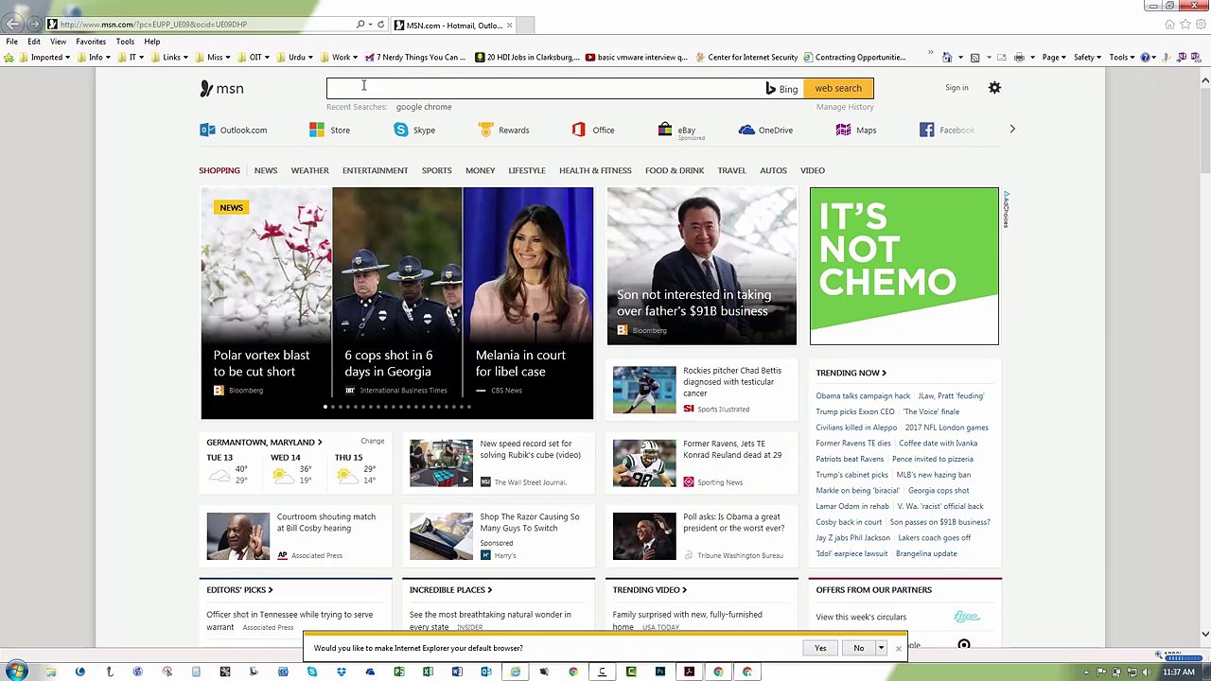The height and width of the screenshot is (681, 1211).
Task: Open the Windows Start button
Action: [17, 672]
